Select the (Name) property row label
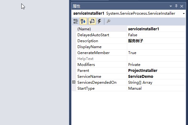This screenshot has width=188, height=125. [x=102, y=29]
